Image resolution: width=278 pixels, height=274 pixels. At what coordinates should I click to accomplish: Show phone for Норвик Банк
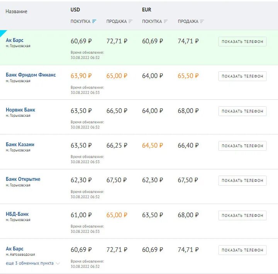click(x=242, y=111)
